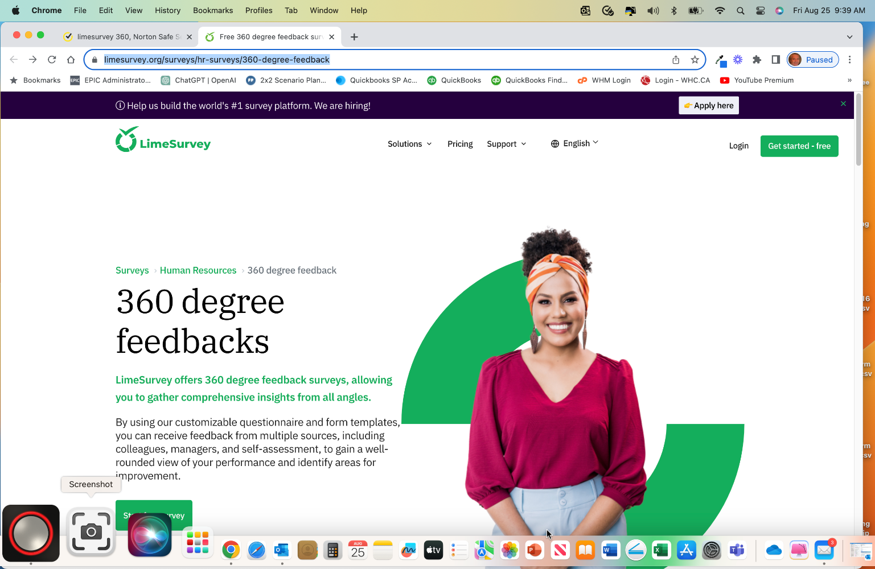Open the Bookmarks menu in menu bar
Viewport: 875px width, 569px height.
point(213,10)
